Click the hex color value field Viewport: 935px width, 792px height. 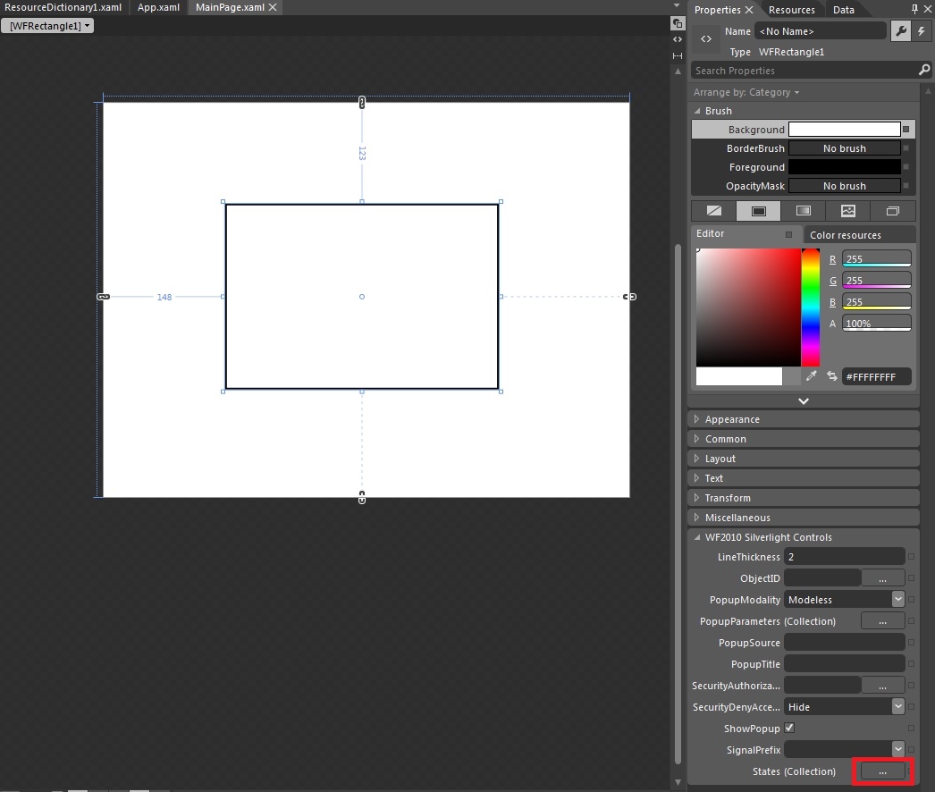pyautogui.click(x=876, y=377)
